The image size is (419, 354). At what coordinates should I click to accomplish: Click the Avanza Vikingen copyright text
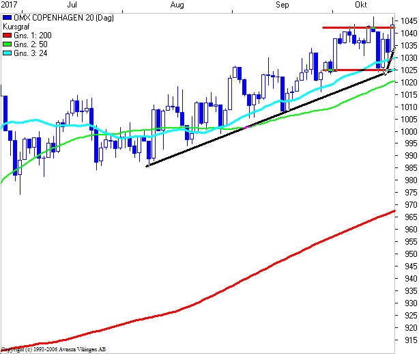(x=53, y=349)
